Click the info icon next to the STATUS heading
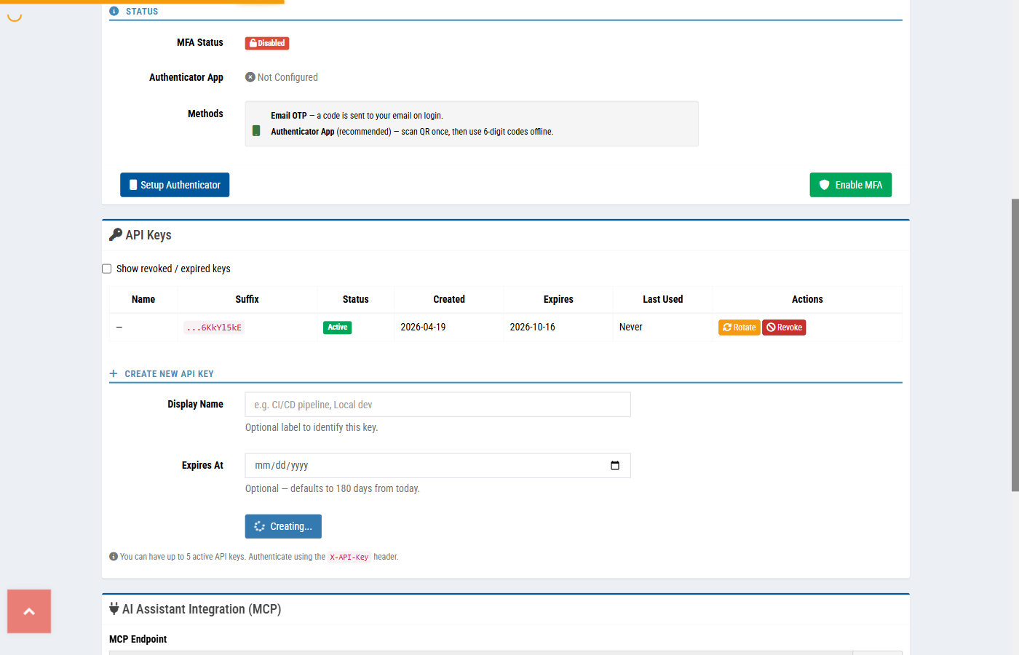Screen dimensions: 1019x655 pyautogui.click(x=113, y=11)
